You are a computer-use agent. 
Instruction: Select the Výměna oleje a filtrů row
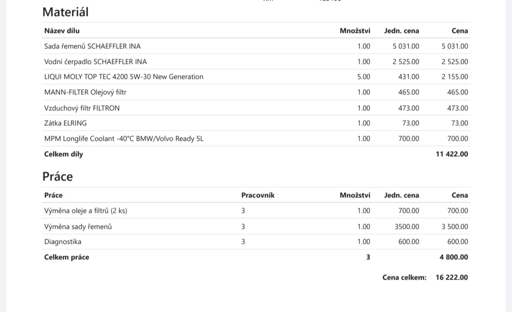(85, 211)
